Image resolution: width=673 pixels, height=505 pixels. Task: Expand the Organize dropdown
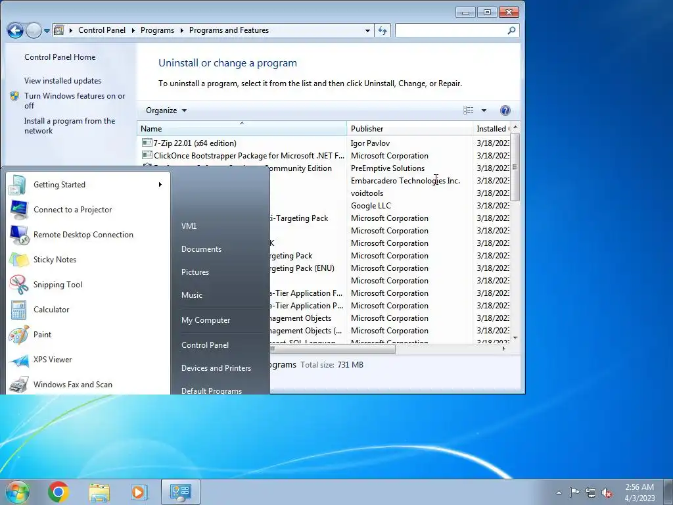point(166,110)
